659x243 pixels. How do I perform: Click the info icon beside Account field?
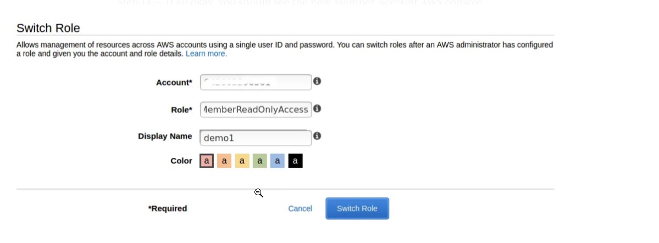[317, 81]
